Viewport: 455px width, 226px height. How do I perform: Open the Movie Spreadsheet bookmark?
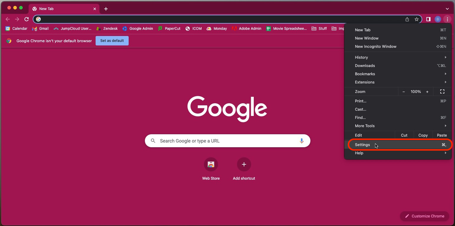287,29
